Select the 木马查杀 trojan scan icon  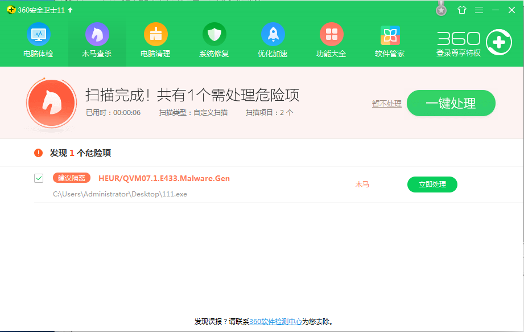pos(97,35)
